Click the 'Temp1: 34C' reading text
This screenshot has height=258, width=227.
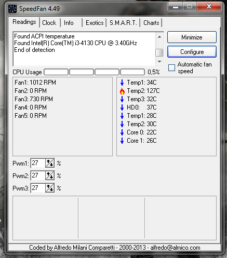pos(142,83)
